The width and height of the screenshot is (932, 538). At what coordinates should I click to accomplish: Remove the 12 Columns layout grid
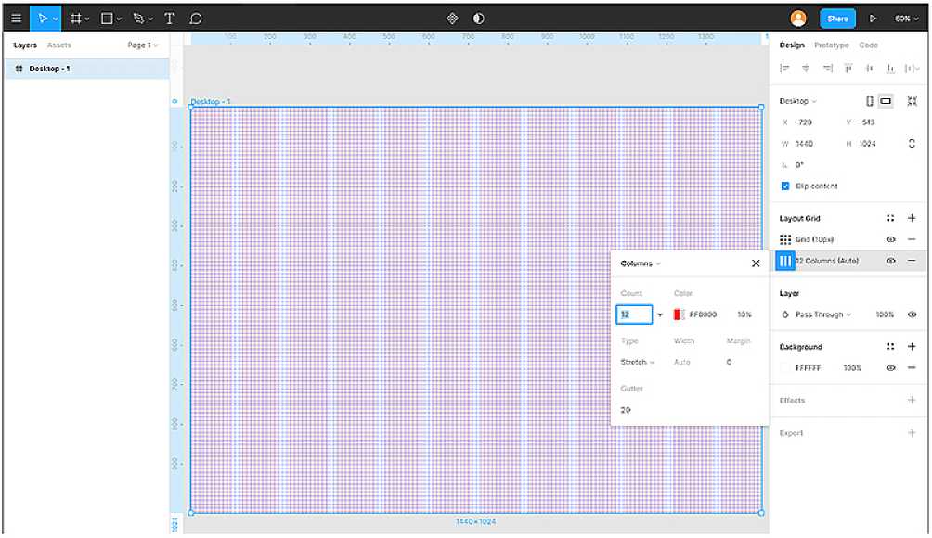pyautogui.click(x=912, y=261)
